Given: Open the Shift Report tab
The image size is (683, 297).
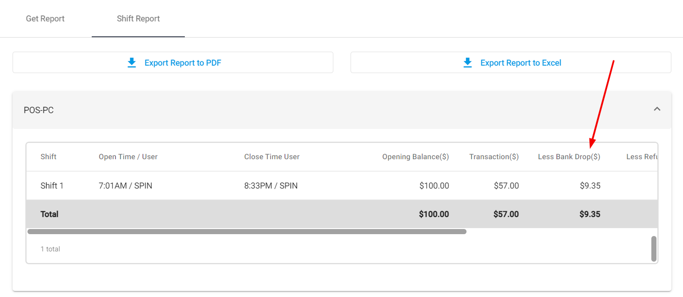Looking at the screenshot, I should [138, 19].
